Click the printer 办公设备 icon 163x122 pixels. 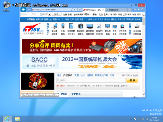coord(137,26)
